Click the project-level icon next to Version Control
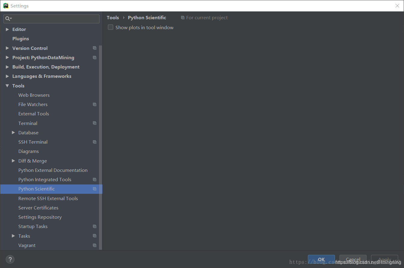The image size is (404, 268). click(94, 48)
